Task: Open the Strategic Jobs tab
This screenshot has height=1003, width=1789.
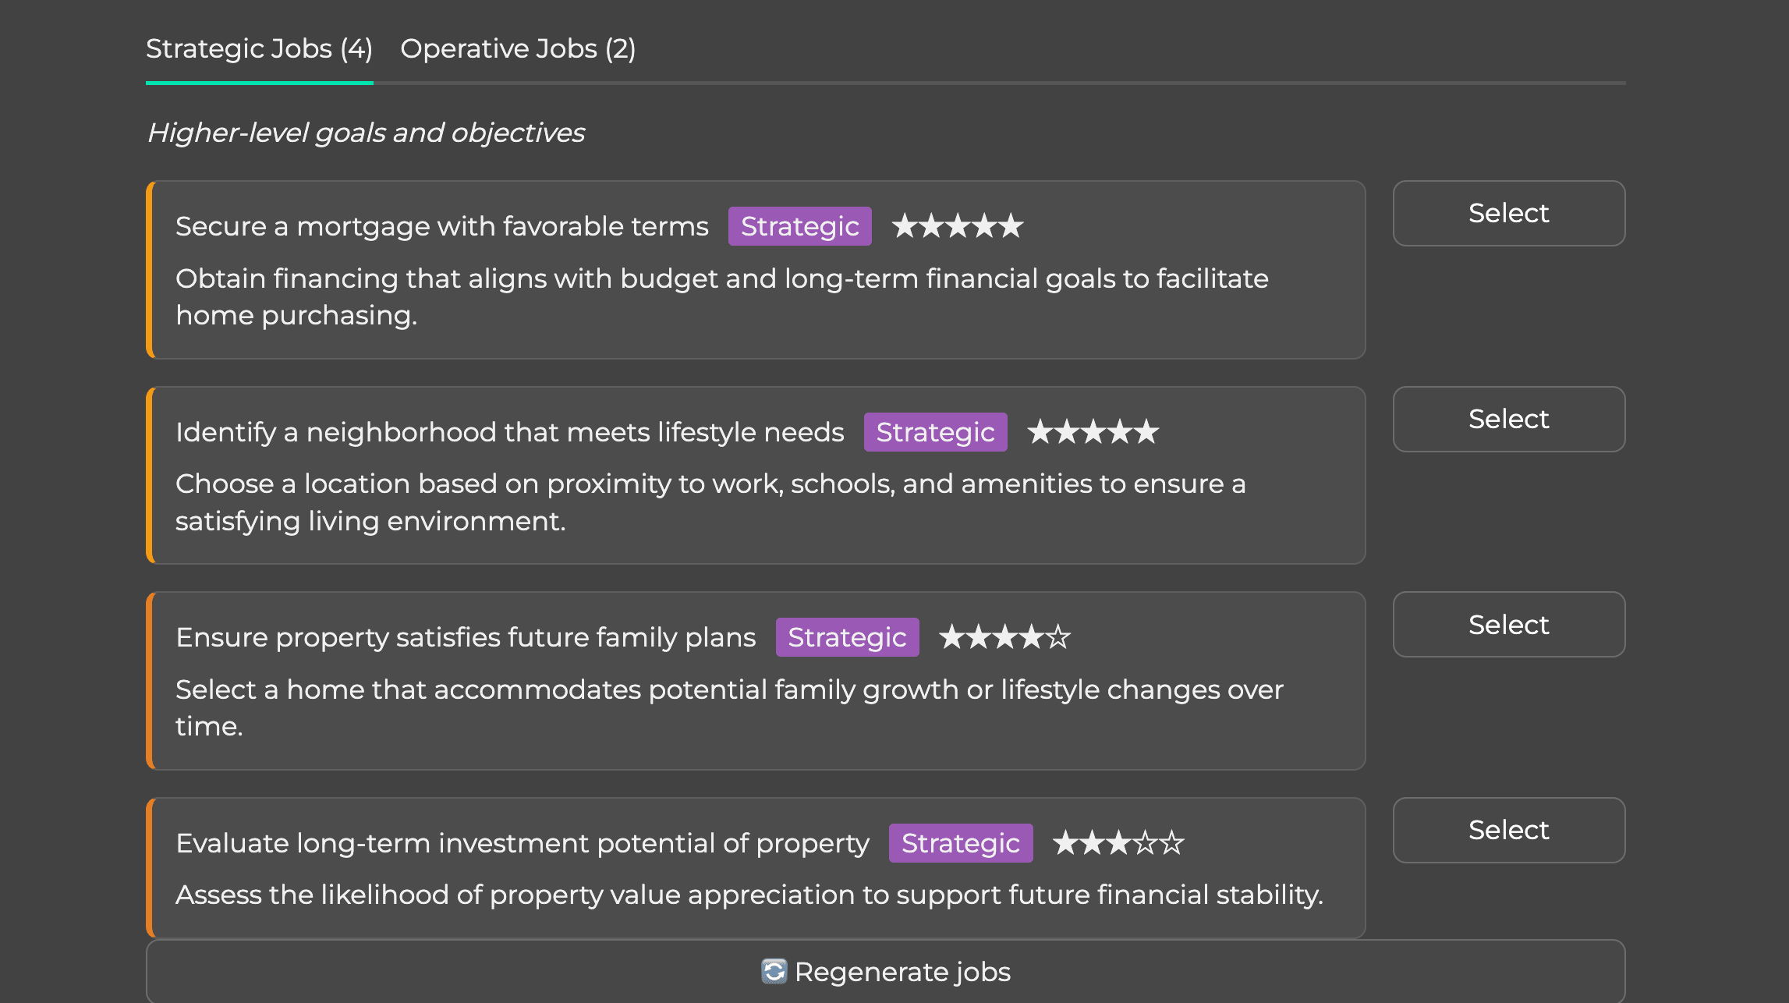Action: click(x=259, y=49)
